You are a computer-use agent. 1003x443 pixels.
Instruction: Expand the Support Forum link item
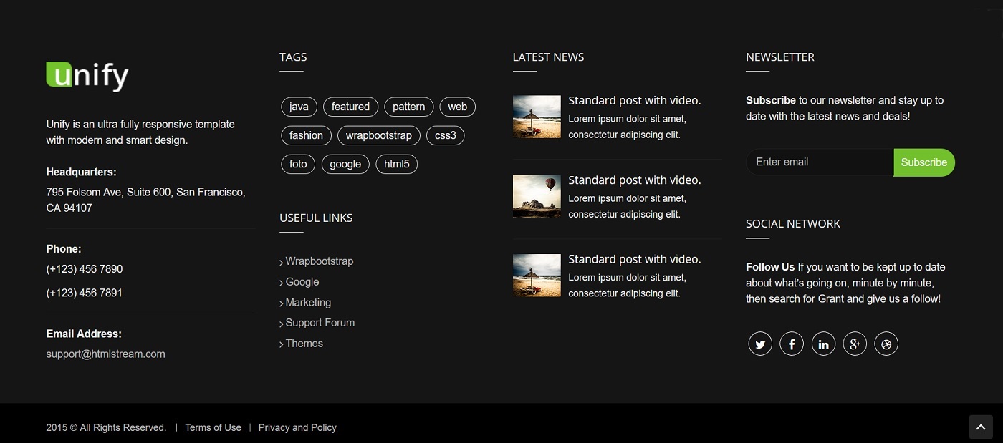click(x=320, y=323)
